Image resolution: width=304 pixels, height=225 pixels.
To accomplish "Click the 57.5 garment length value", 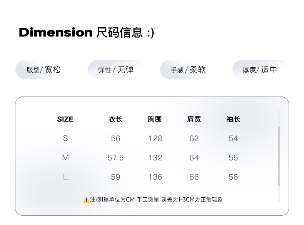I will point(115,158).
